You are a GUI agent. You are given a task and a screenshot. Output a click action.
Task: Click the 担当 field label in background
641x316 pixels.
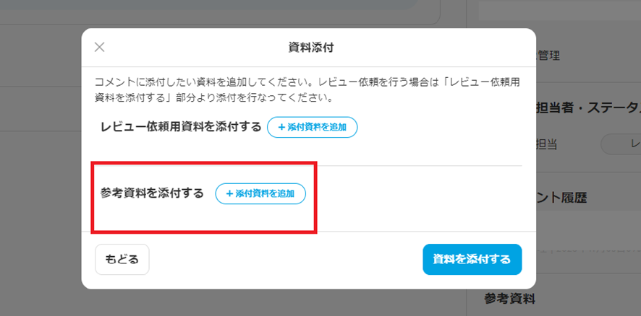point(546,144)
